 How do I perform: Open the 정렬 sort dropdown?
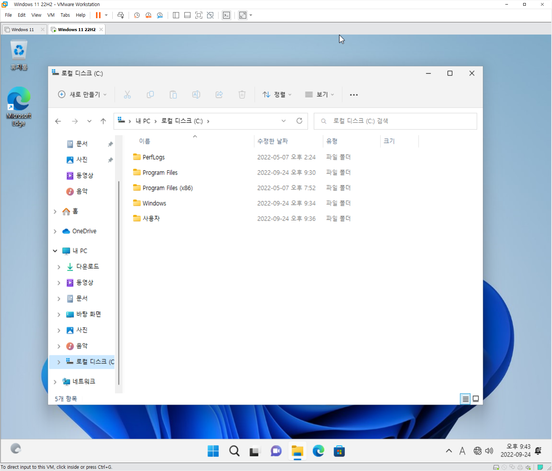tap(277, 95)
